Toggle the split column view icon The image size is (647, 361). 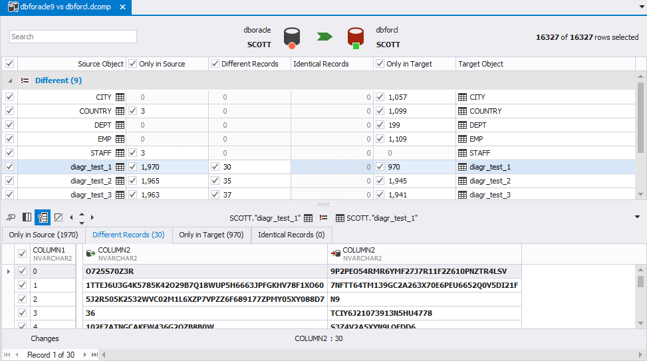(x=27, y=217)
